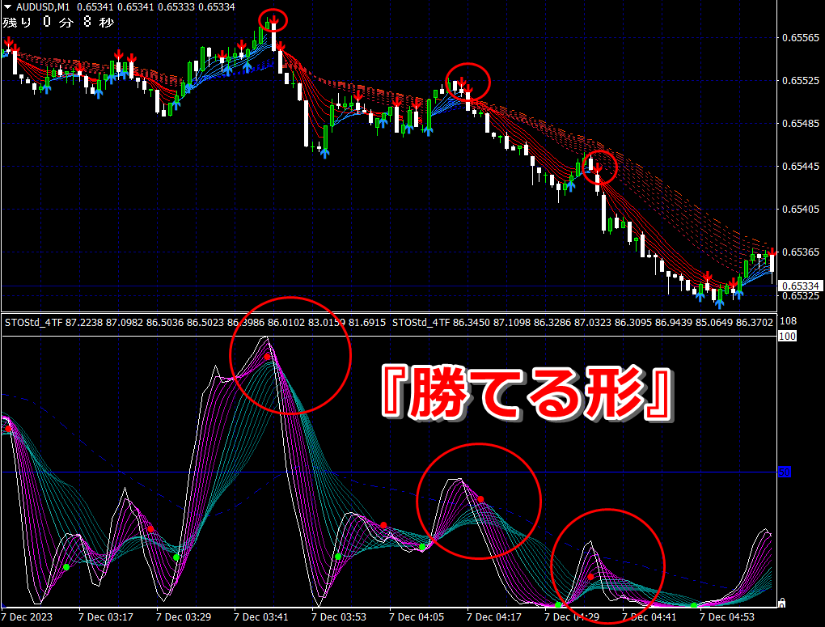Click the 残り 0 分 8 秒 countdown text
This screenshot has width=825, height=627.
[x=58, y=22]
